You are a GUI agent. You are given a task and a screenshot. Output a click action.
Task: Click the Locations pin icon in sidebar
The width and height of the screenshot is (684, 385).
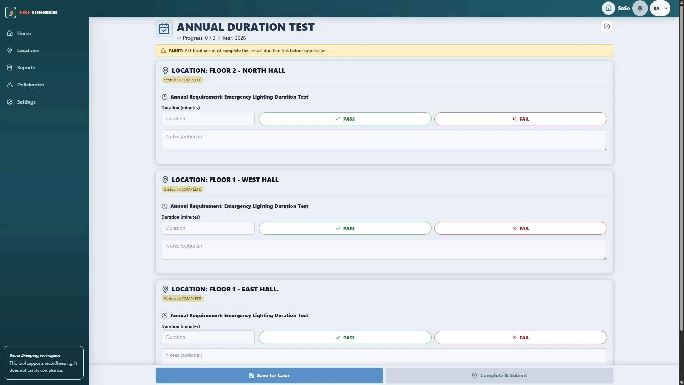(x=10, y=50)
